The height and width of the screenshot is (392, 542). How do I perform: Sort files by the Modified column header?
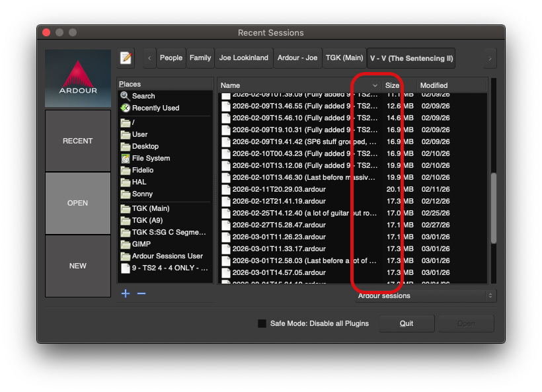tap(434, 85)
